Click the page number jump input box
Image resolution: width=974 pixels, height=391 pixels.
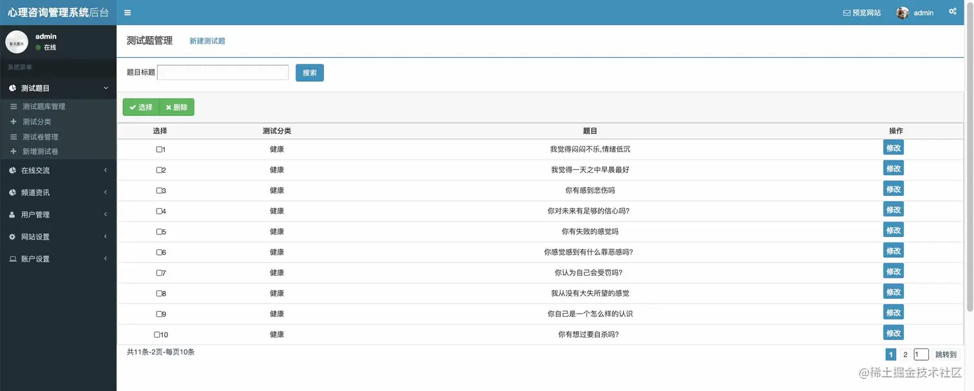point(921,354)
